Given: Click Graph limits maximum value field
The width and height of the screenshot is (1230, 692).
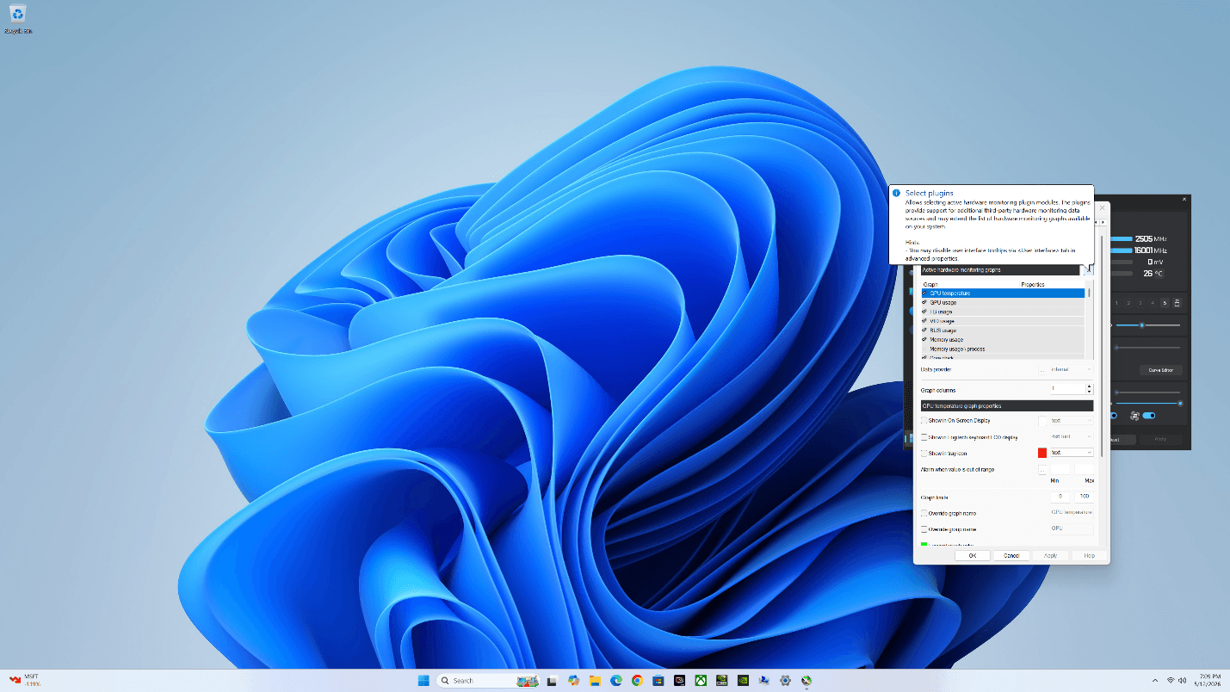Looking at the screenshot, I should click(1085, 497).
